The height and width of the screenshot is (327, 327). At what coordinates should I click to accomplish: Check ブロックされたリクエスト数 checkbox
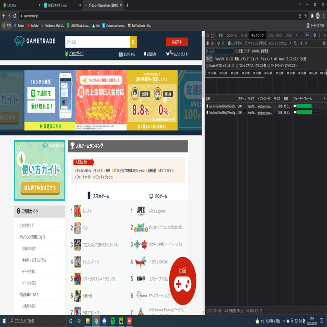click(x=238, y=66)
